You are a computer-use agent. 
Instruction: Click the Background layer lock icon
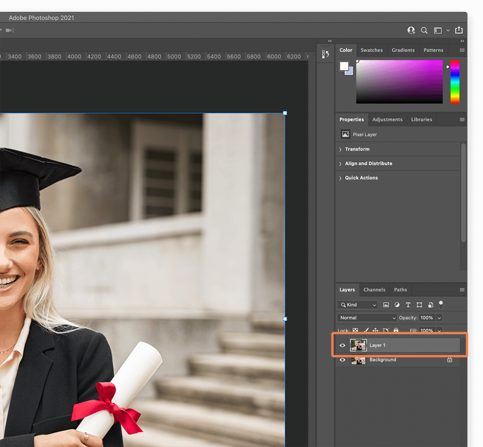point(449,360)
